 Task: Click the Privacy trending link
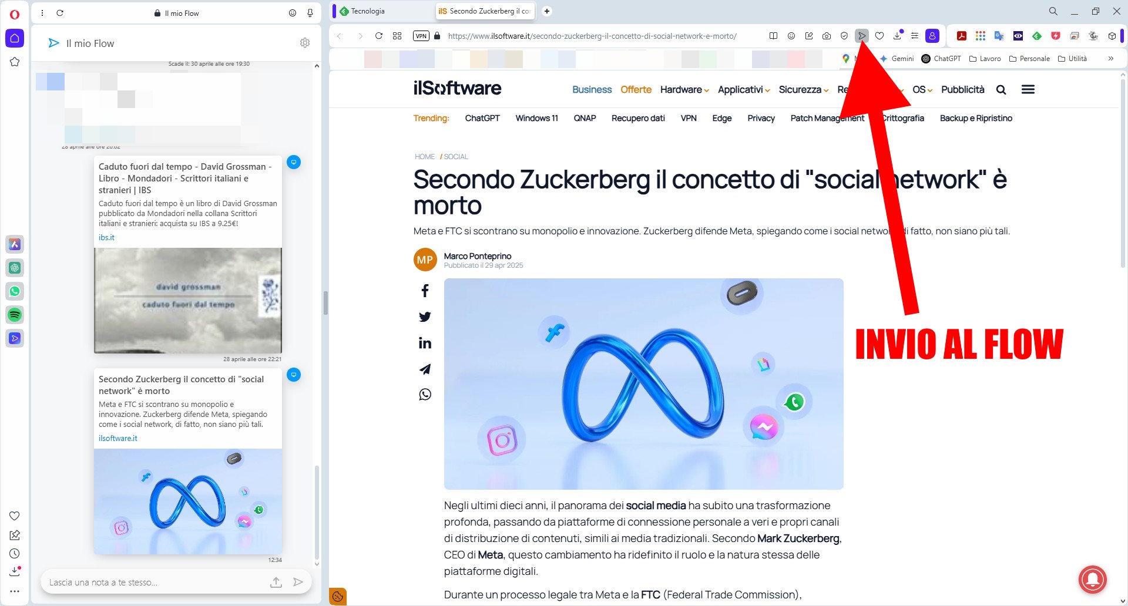761,118
